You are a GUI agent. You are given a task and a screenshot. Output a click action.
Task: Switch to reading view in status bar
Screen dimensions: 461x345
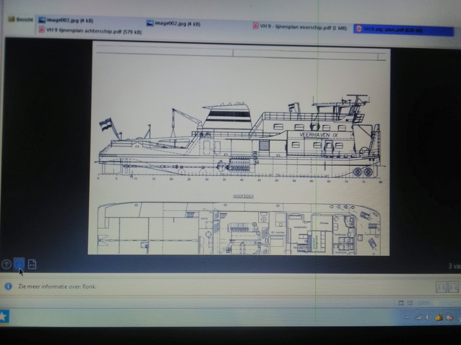pyautogui.click(x=410, y=303)
